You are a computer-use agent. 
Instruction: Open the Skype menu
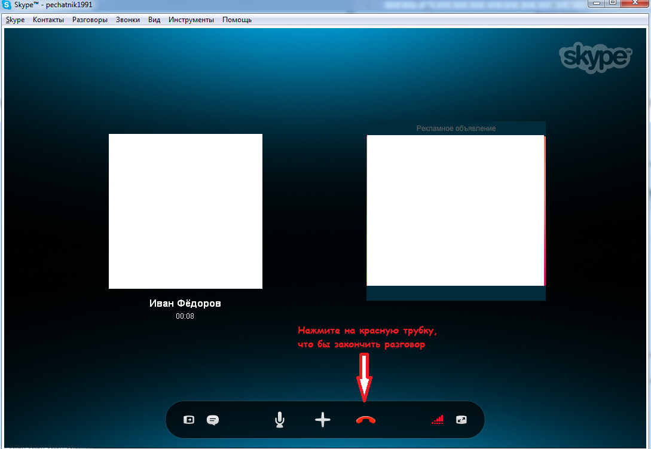pyautogui.click(x=16, y=20)
